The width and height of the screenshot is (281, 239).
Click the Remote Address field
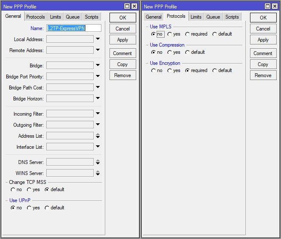point(70,50)
